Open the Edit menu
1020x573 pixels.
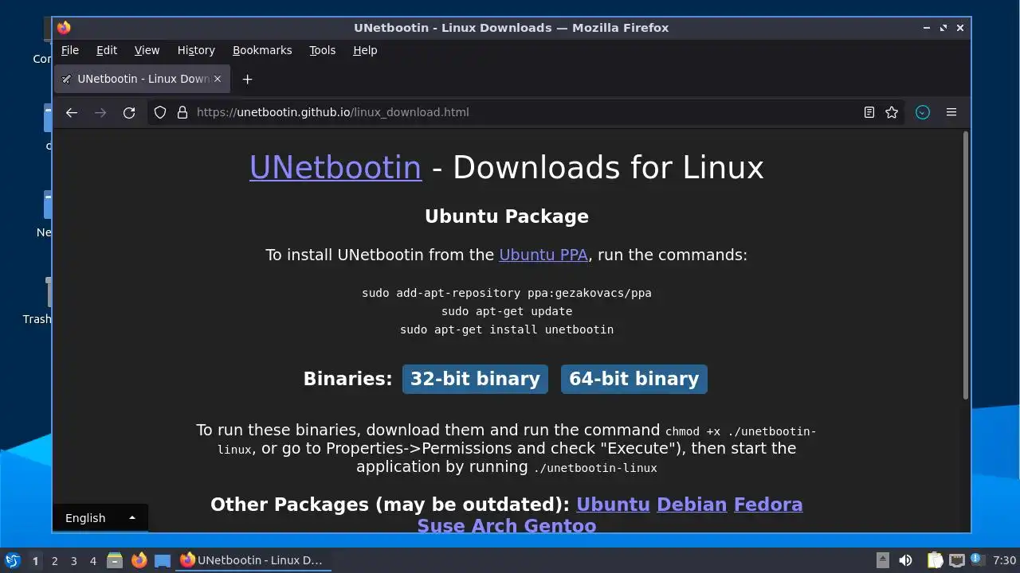point(107,50)
